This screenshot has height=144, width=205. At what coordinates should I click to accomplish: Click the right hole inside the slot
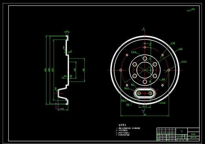point(150,93)
